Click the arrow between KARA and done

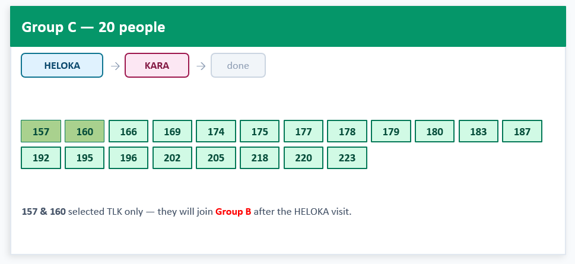pyautogui.click(x=201, y=66)
